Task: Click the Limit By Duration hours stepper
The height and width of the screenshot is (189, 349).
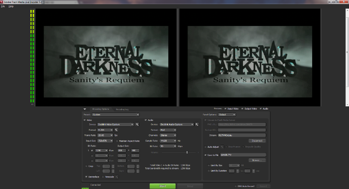Action: [x=238, y=171]
